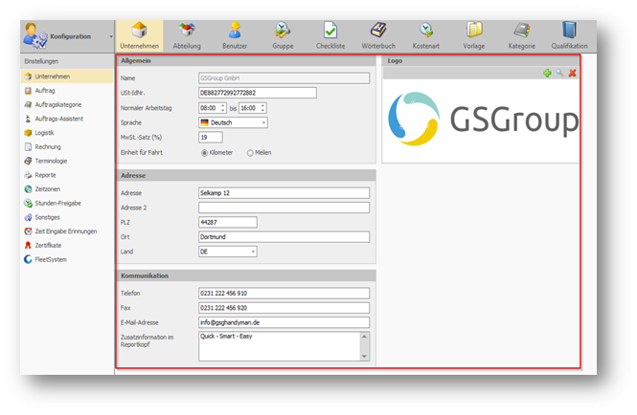Screen dimensions: 637x415
Task: Click the text area scrollbar down arrow
Action: 364,356
